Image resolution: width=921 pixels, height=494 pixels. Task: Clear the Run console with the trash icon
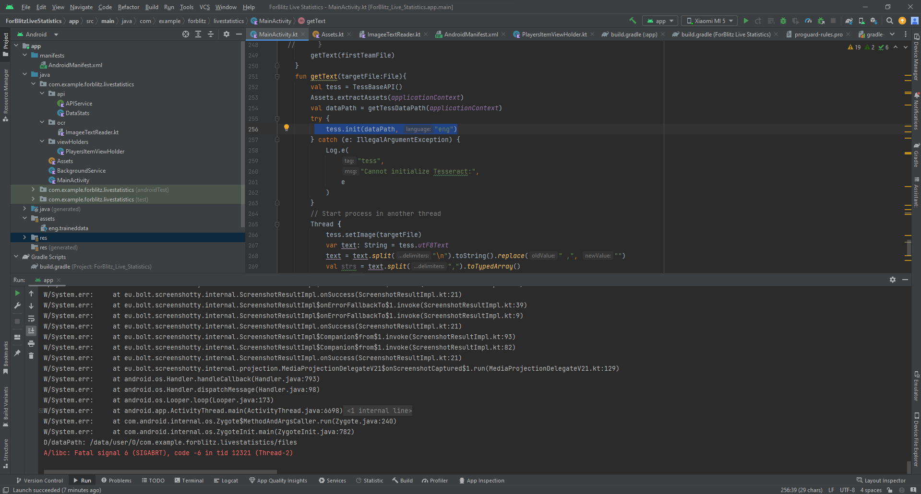tap(31, 356)
